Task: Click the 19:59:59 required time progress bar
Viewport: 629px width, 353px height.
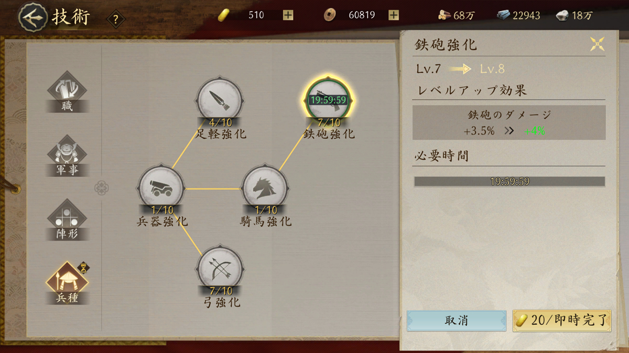Action: [x=509, y=182]
